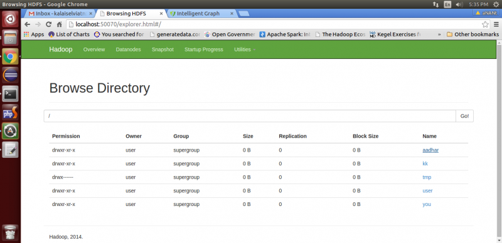Open the you directory link
The width and height of the screenshot is (502, 243).
click(427, 204)
